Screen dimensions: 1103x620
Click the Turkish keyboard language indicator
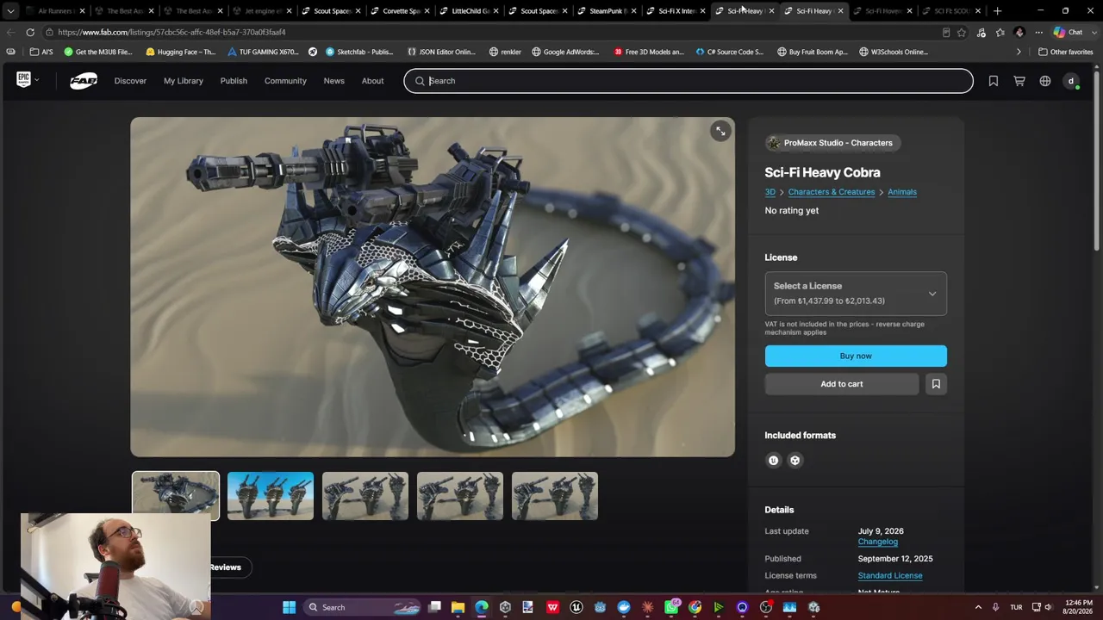pos(1016,607)
